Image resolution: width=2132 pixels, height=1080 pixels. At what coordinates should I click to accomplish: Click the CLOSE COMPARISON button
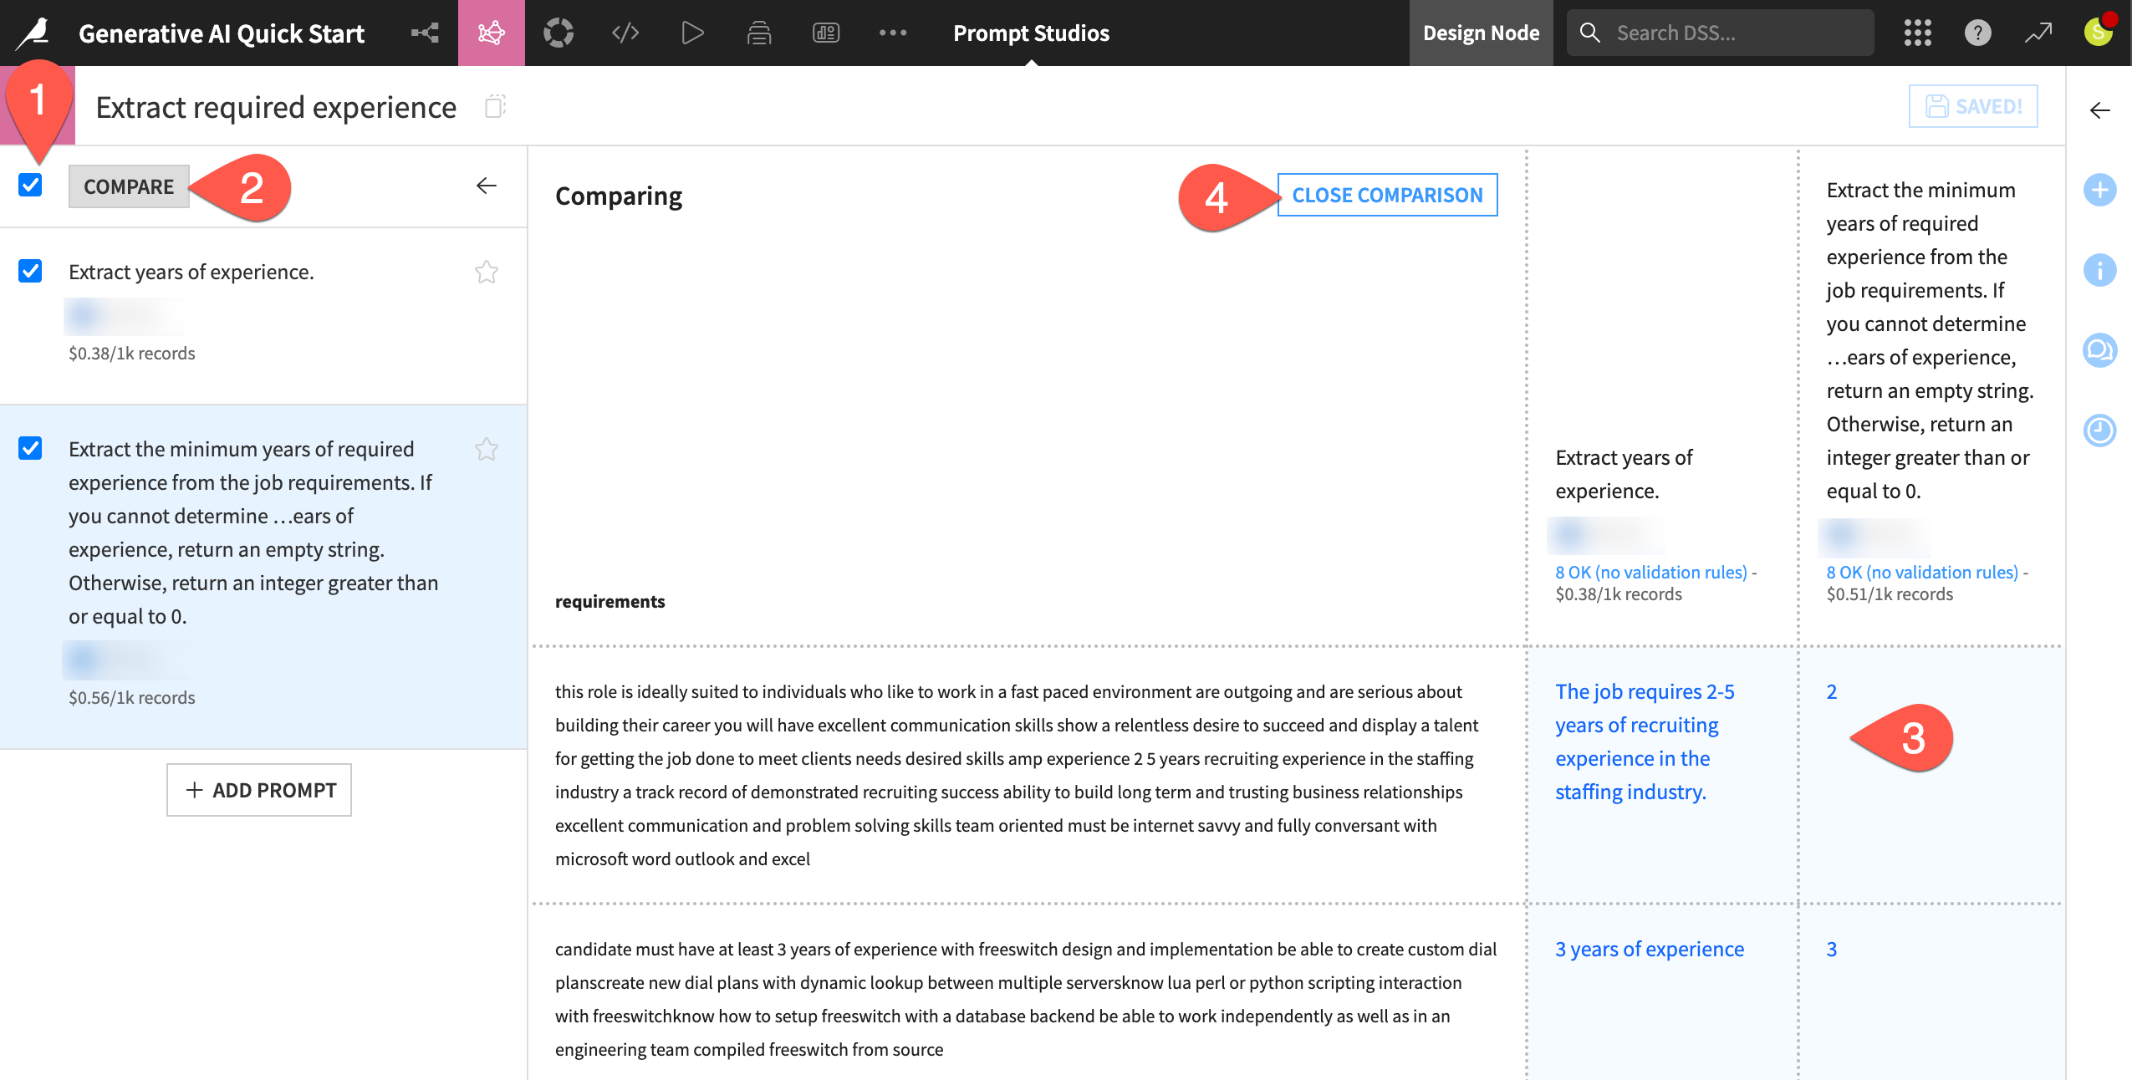click(x=1387, y=195)
